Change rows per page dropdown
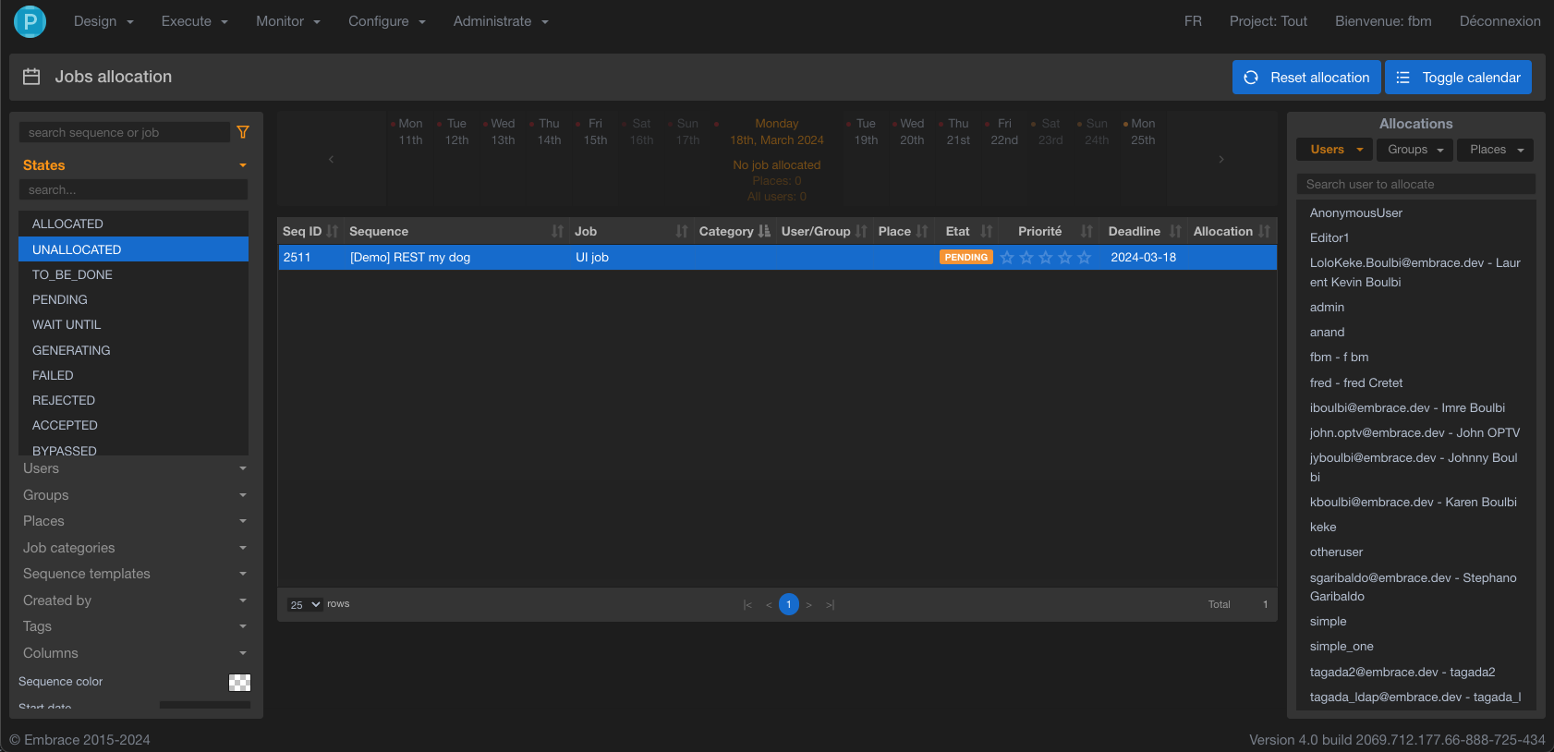1554x752 pixels. [x=305, y=605]
